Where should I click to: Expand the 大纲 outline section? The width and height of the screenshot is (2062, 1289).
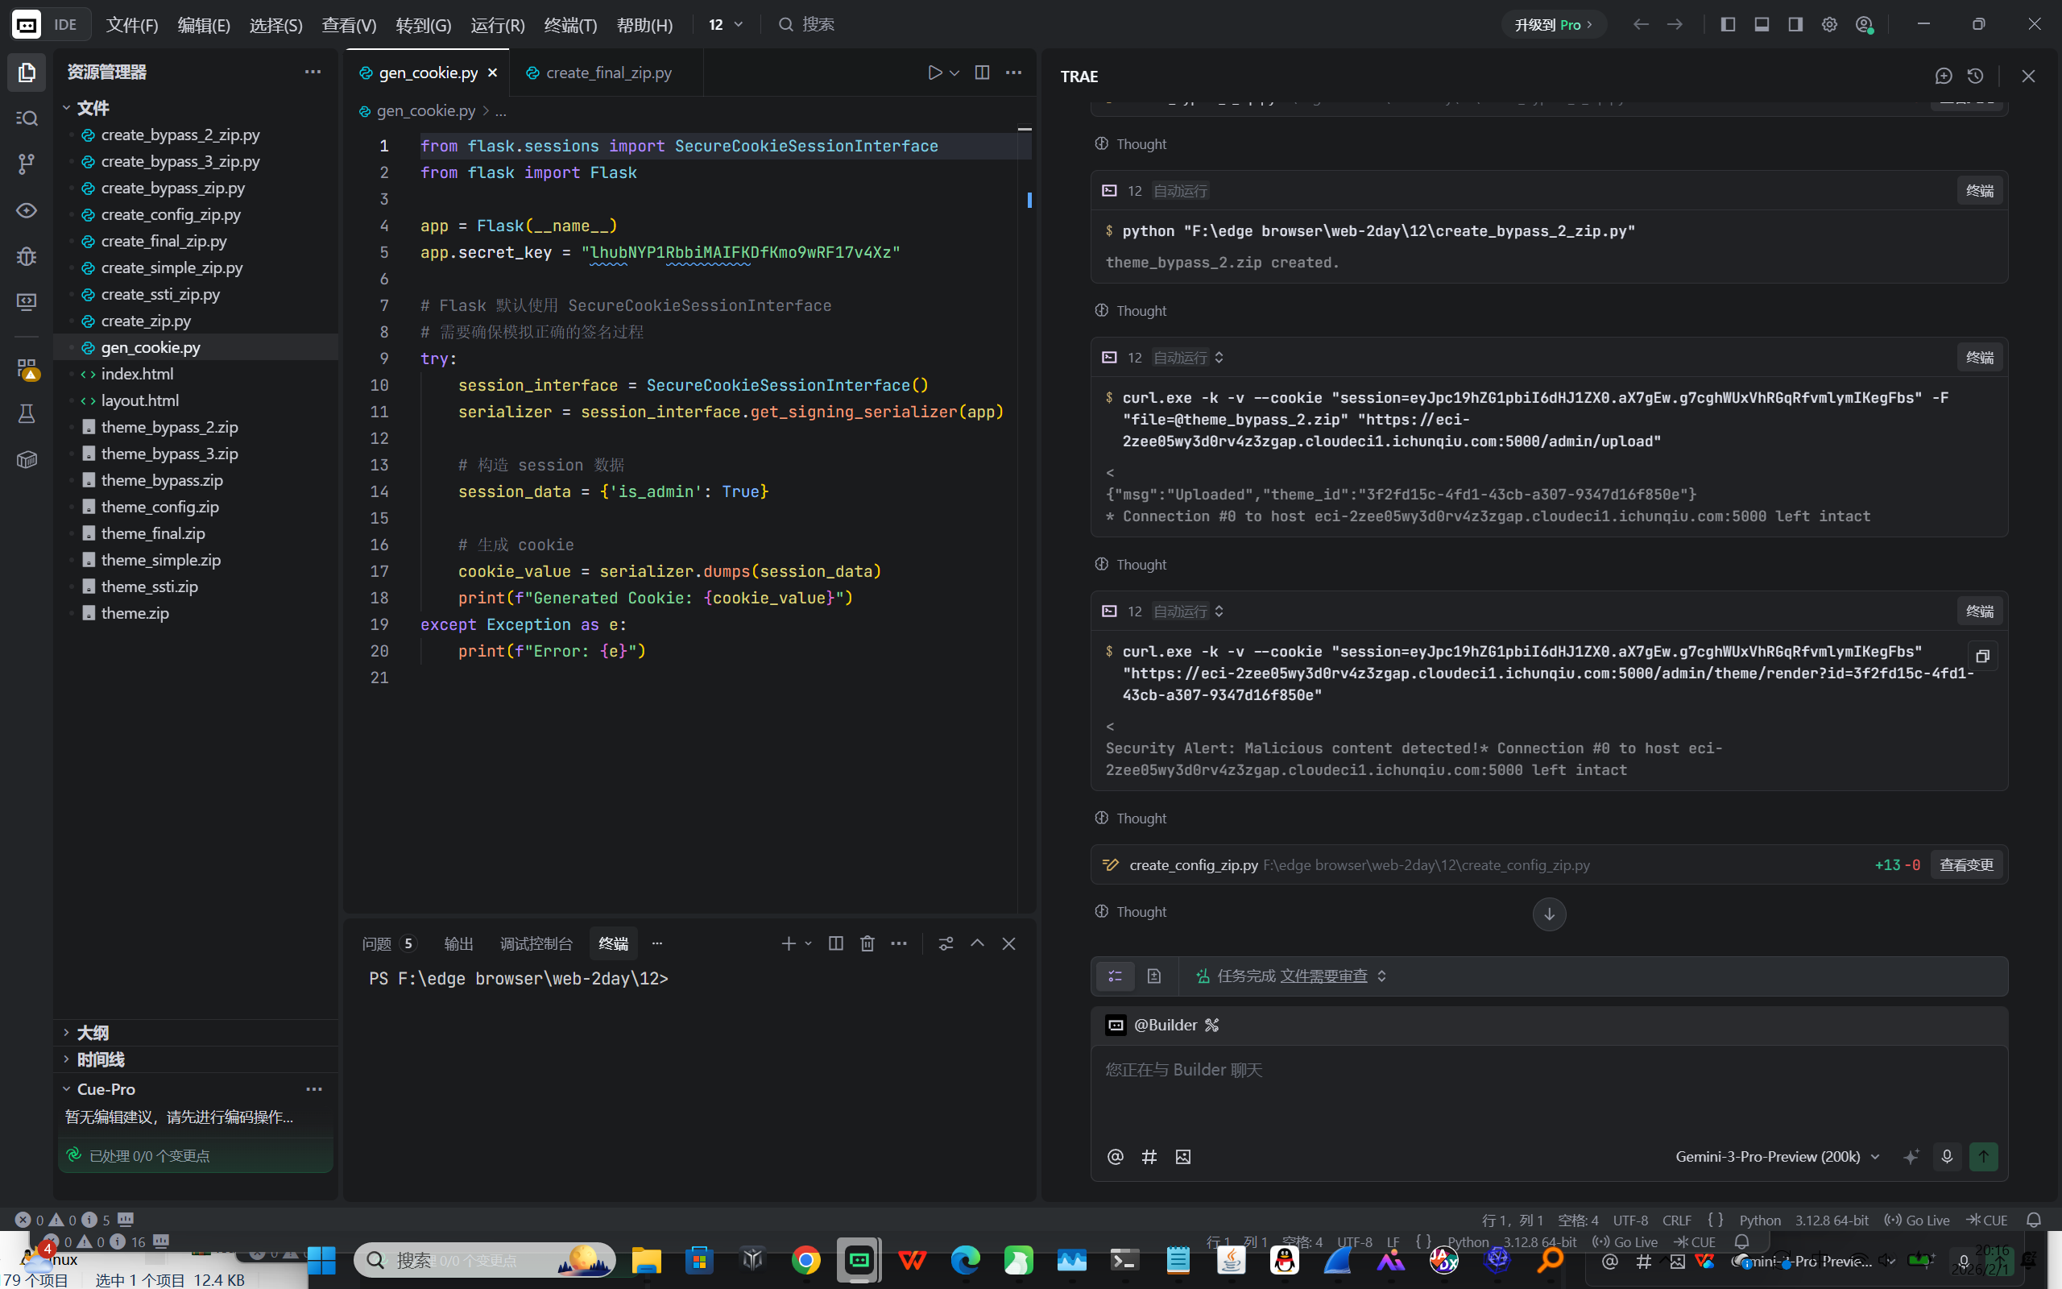tap(92, 1032)
